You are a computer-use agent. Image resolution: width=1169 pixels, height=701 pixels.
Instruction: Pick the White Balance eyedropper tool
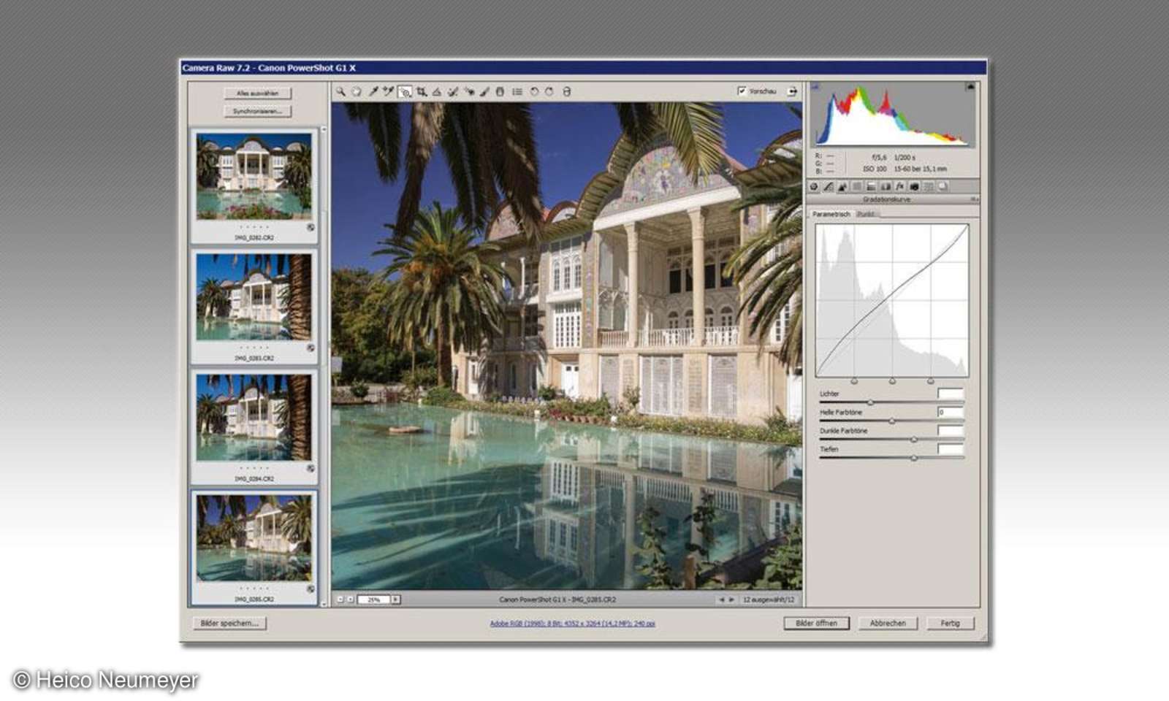[373, 91]
